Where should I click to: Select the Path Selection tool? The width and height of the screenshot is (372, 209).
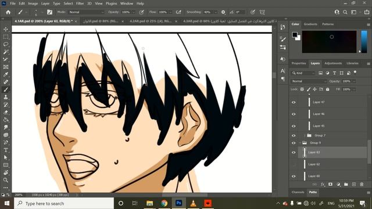pos(6,157)
